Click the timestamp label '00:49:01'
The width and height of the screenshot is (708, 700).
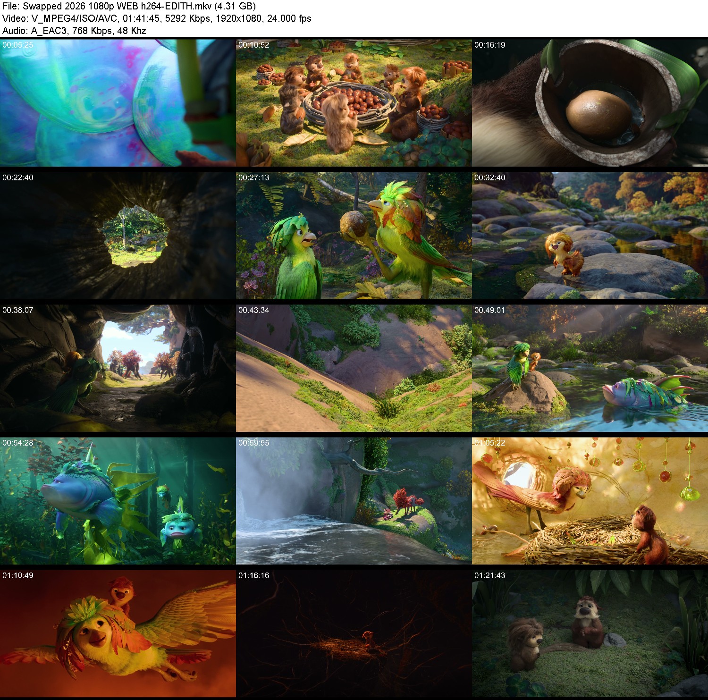(x=490, y=310)
